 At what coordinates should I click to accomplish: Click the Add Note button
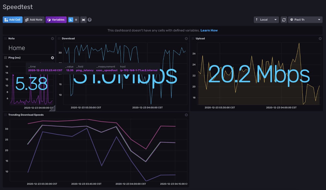[x=34, y=20]
